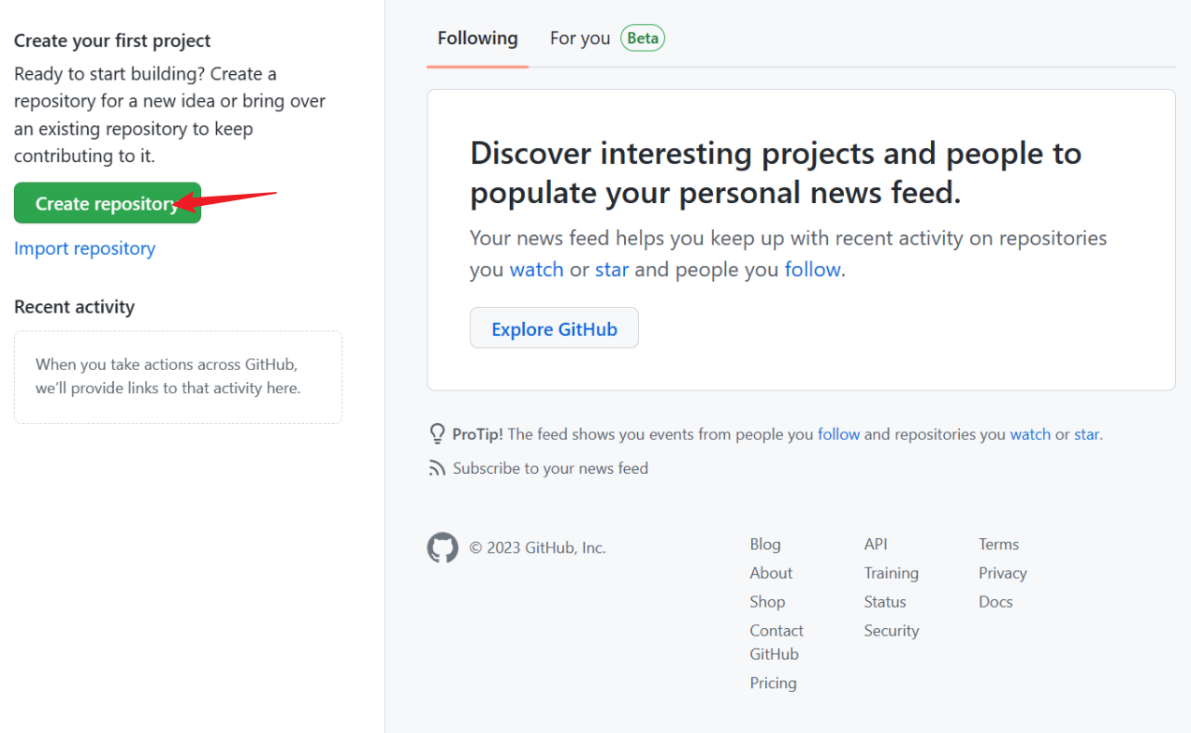Image resolution: width=1191 pixels, height=733 pixels.
Task: Open the Training footer link
Action: [891, 573]
